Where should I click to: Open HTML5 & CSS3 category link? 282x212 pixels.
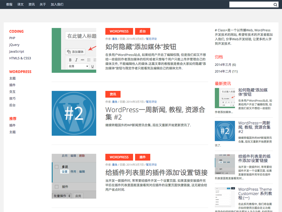pyautogui.click(x=20, y=58)
